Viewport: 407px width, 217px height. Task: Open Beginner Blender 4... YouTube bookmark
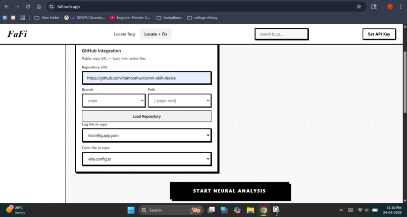pos(130,18)
